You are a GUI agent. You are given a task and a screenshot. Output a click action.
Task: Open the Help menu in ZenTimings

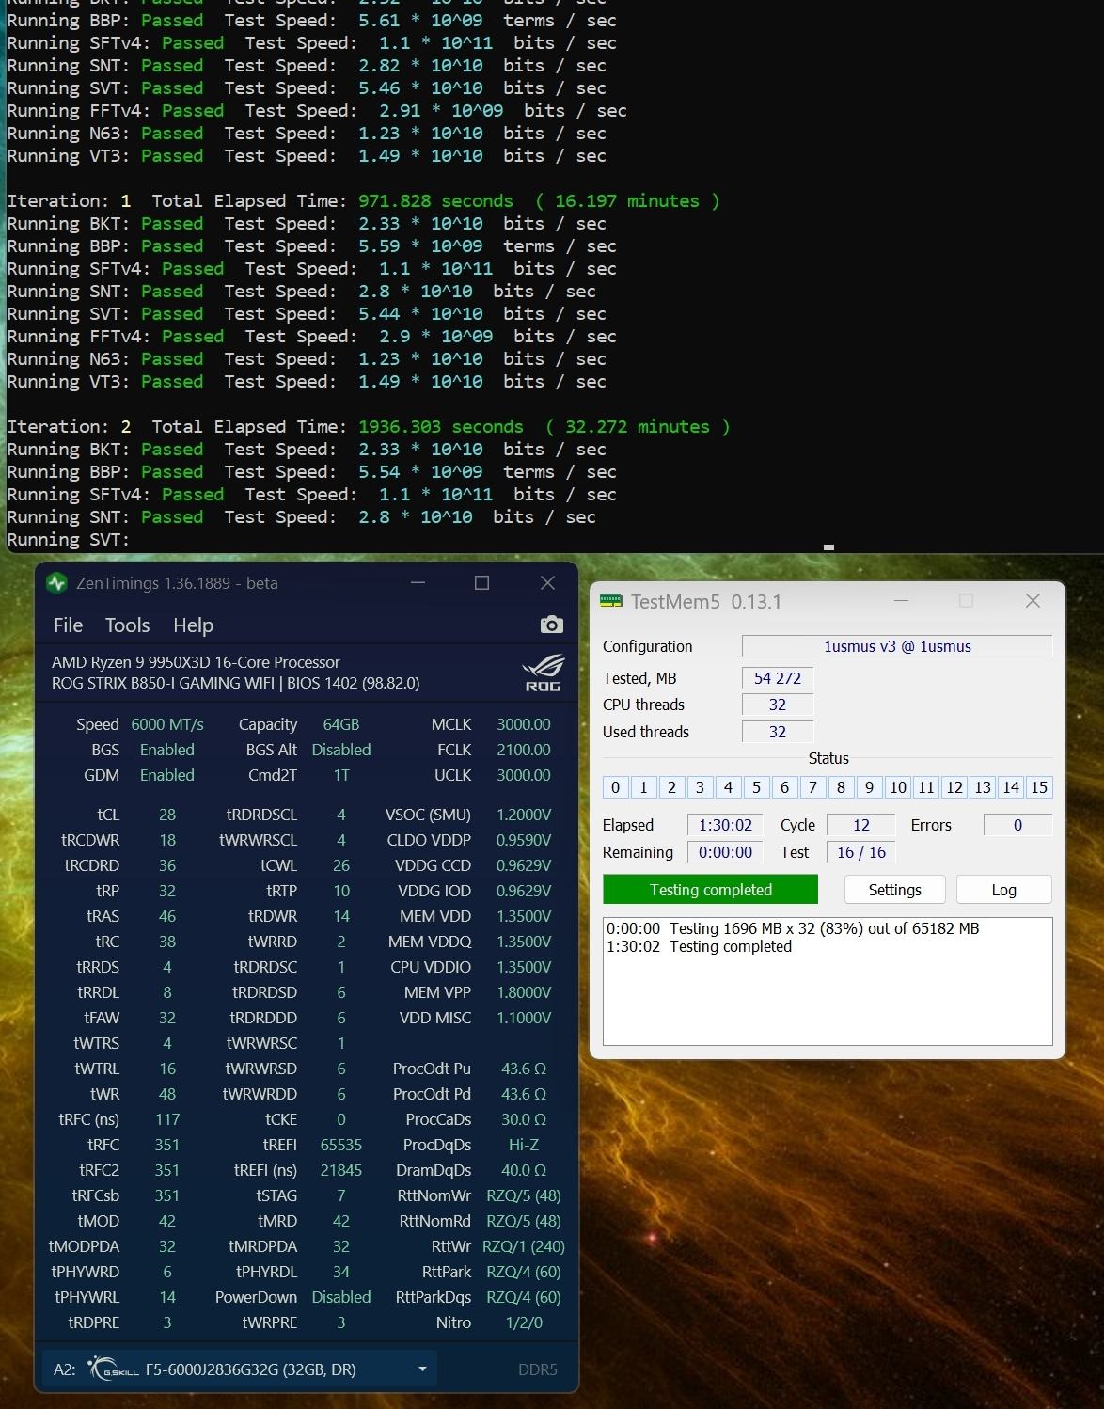193,625
